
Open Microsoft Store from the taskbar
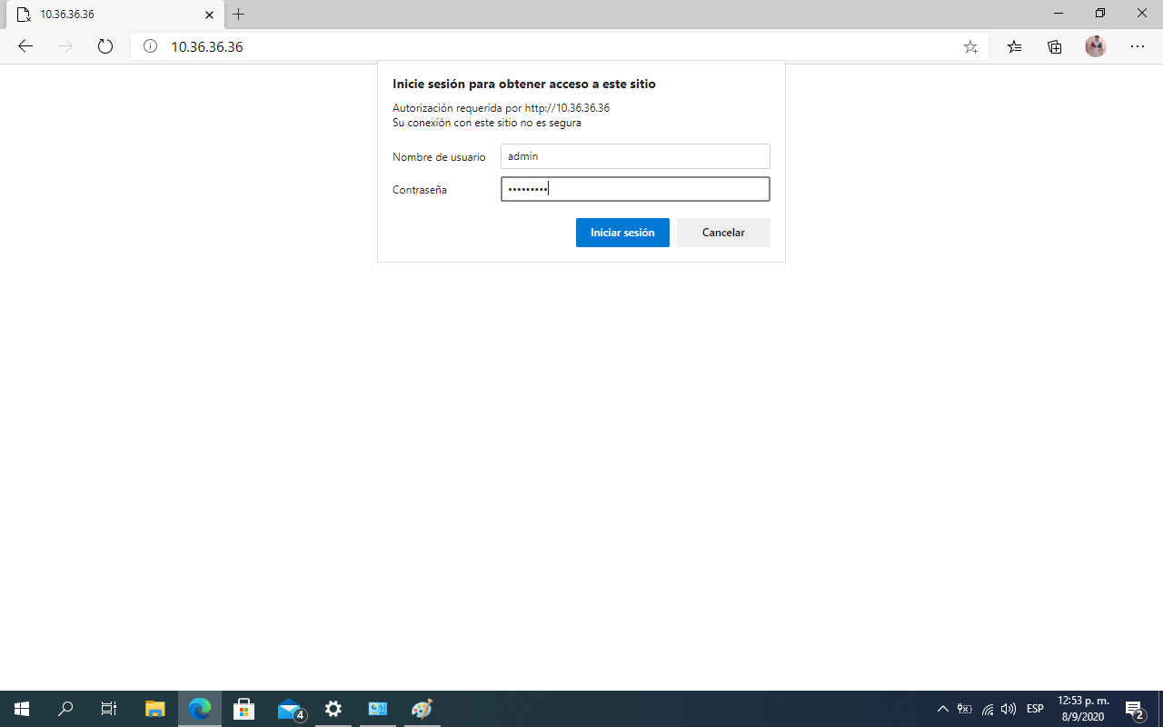point(244,709)
